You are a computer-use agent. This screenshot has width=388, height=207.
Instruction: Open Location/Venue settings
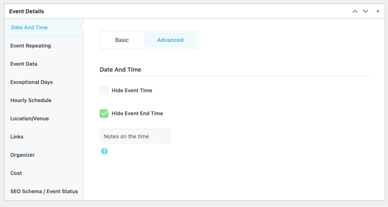point(30,119)
